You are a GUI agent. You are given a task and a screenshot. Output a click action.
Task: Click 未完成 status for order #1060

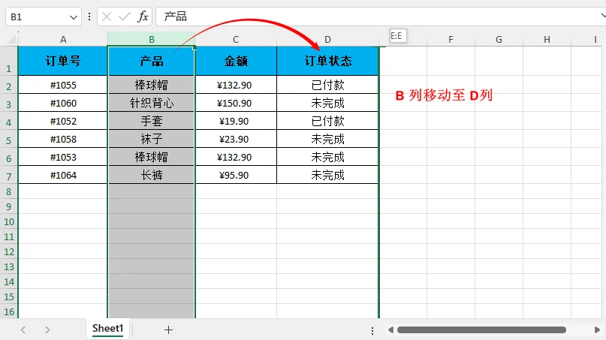point(327,103)
